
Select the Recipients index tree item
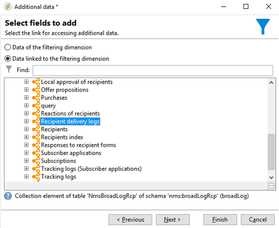tap(62, 137)
